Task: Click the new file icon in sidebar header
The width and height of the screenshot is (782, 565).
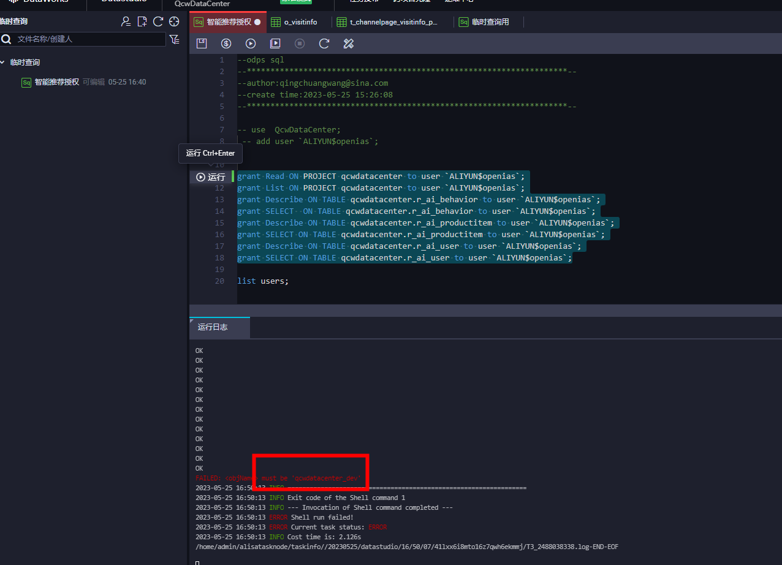Action: pyautogui.click(x=142, y=21)
